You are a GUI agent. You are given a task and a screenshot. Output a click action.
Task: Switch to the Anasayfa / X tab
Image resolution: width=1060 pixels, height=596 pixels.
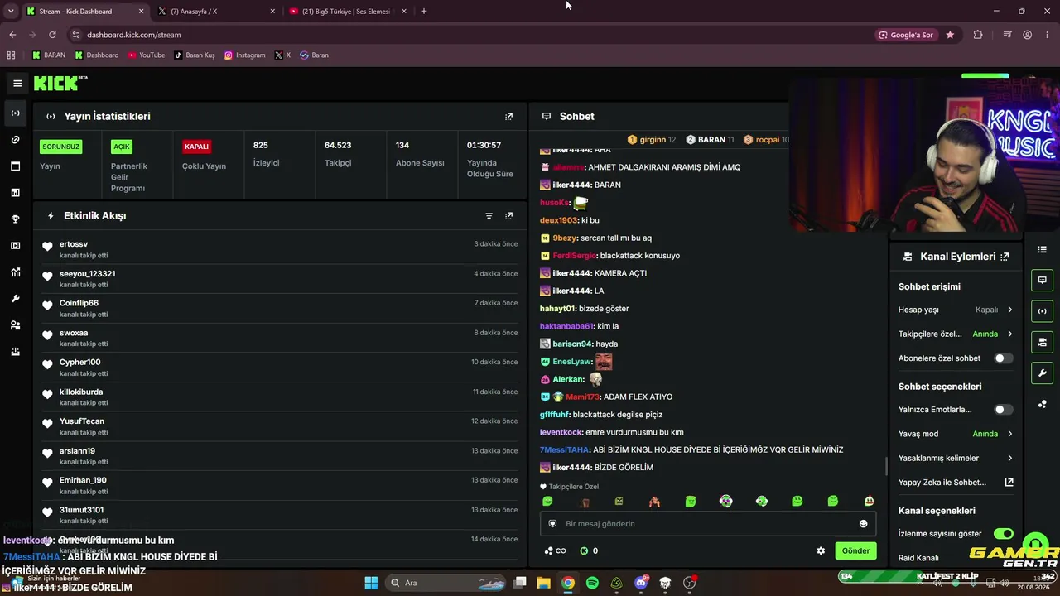pos(218,12)
